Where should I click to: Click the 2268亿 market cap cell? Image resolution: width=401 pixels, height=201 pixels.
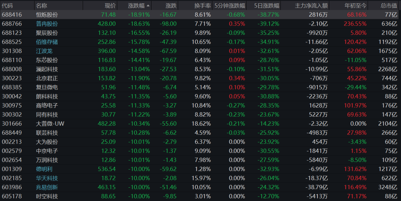[388, 69]
